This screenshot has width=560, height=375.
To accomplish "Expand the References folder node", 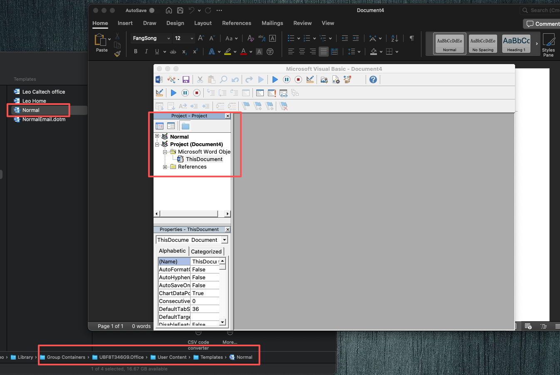I will tap(165, 167).
